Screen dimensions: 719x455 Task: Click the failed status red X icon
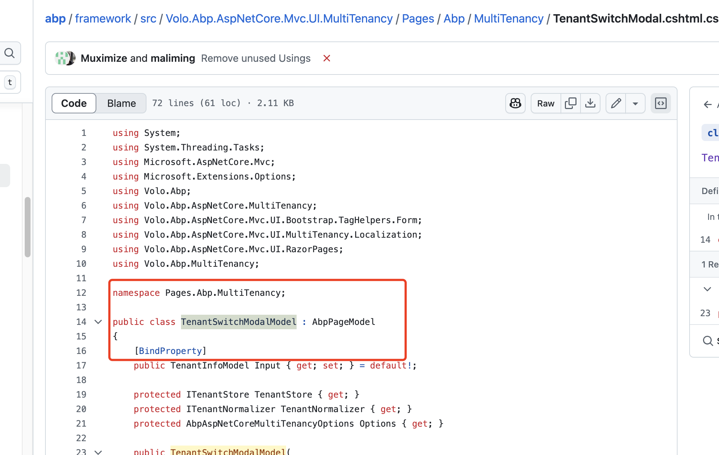click(x=326, y=58)
